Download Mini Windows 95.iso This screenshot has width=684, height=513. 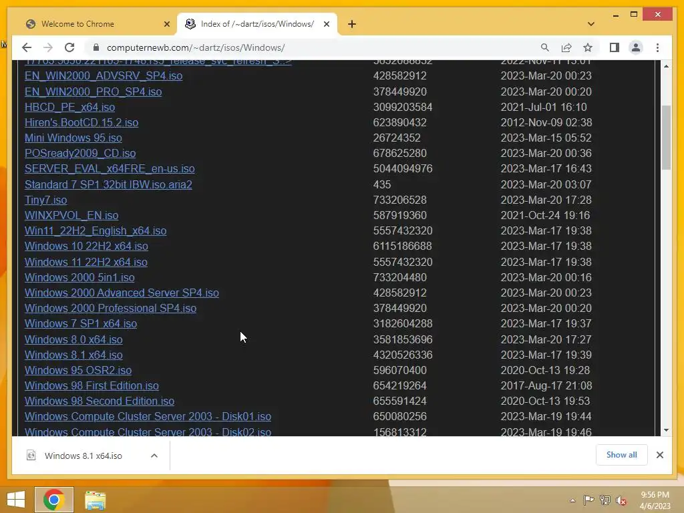click(x=73, y=138)
